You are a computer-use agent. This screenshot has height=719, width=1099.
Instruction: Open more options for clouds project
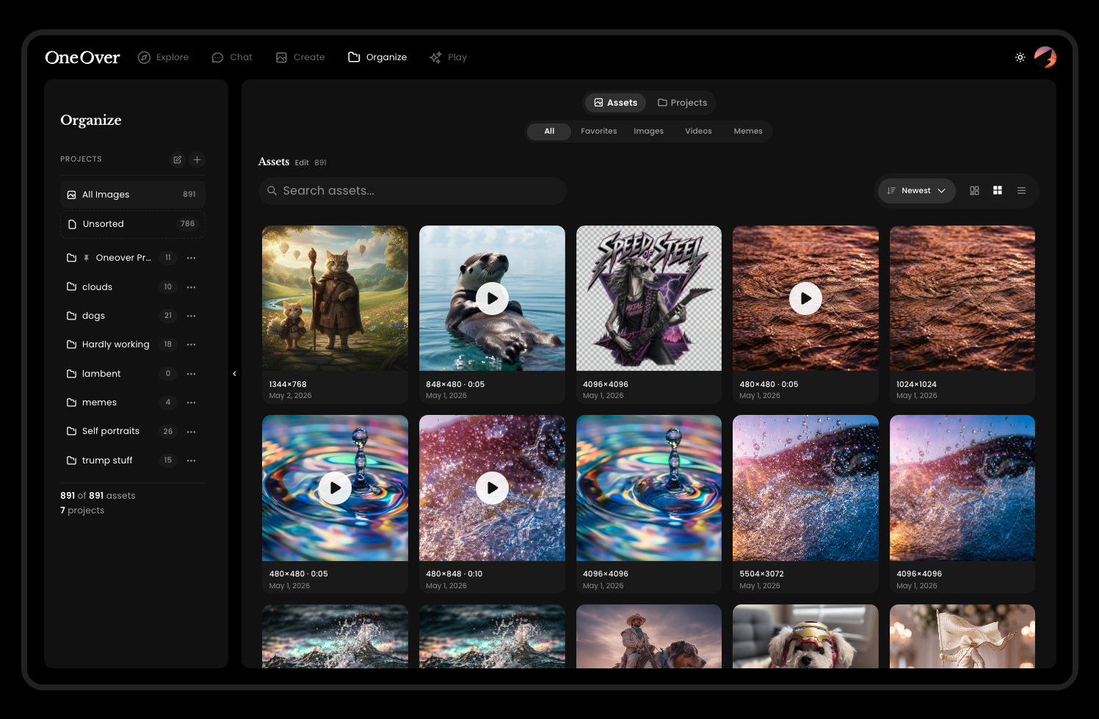point(192,287)
